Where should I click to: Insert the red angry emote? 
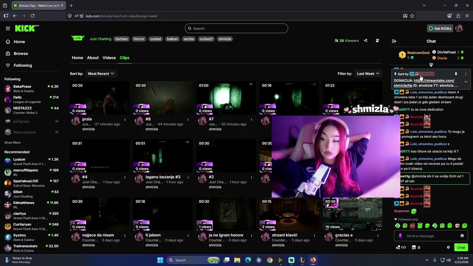click(412, 226)
